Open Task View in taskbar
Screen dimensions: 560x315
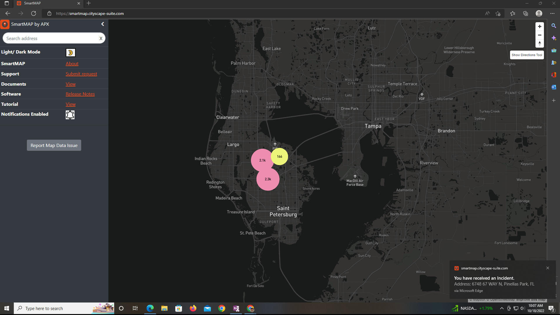pos(135,308)
